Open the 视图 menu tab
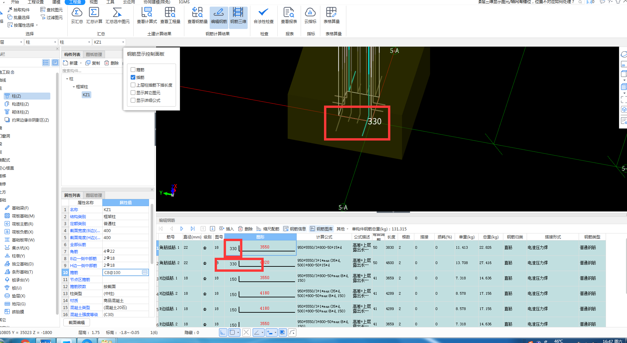The height and width of the screenshot is (343, 627). tap(94, 2)
